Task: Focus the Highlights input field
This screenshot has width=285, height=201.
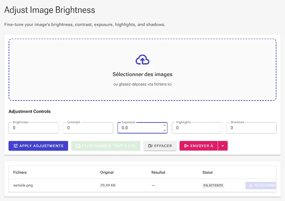Action: tap(197, 128)
